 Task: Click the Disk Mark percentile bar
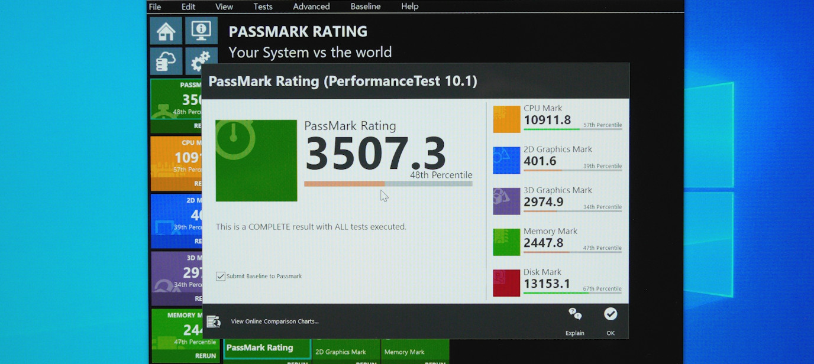coord(573,293)
